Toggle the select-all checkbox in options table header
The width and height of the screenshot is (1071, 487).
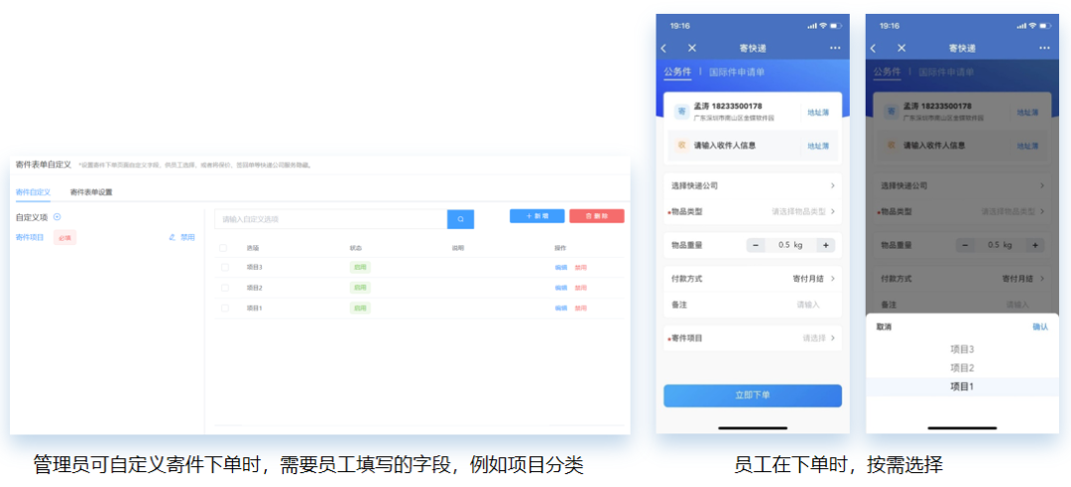point(223,248)
